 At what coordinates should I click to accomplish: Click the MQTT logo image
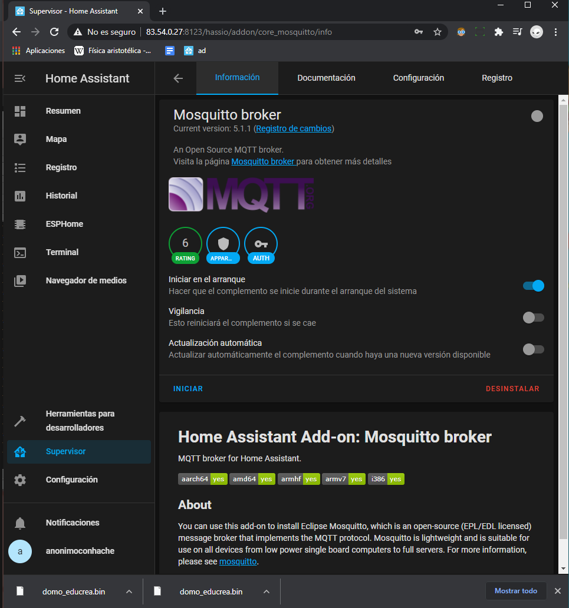(241, 194)
